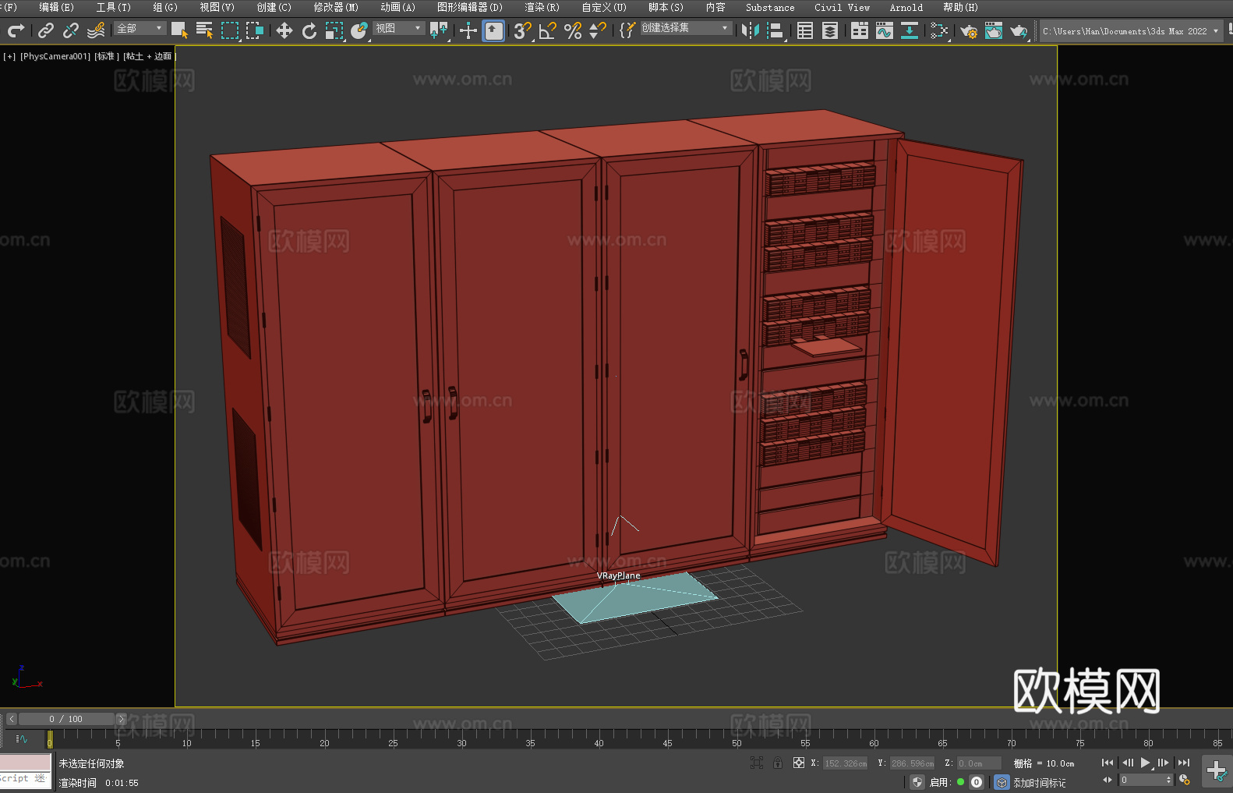Toggle keyboard shortcut override button
Screen dimensions: 1233x793
493,30
